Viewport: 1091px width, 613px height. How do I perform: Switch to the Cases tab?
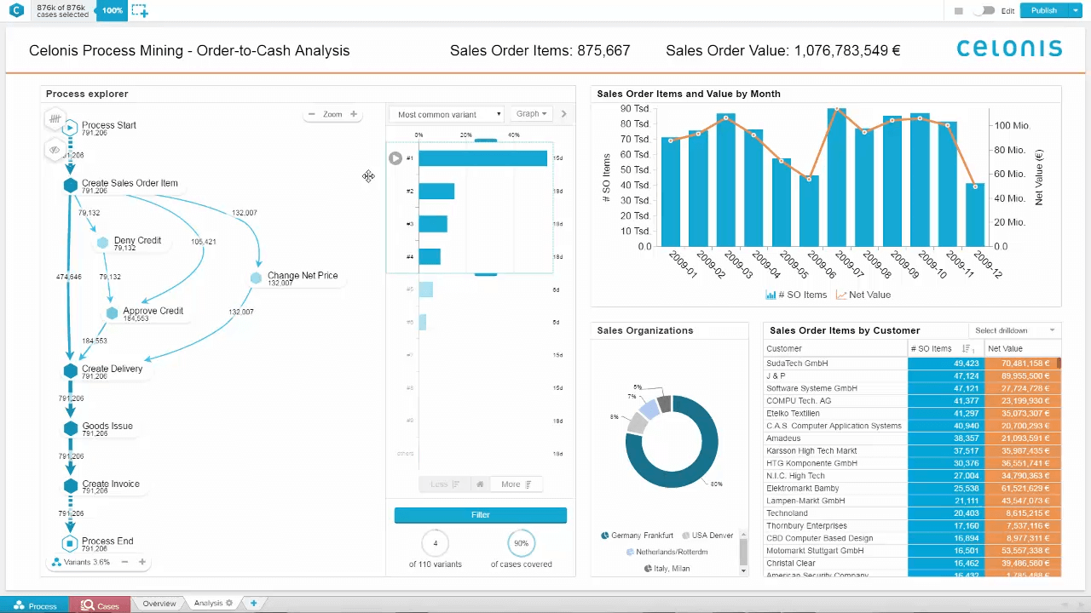(x=101, y=605)
